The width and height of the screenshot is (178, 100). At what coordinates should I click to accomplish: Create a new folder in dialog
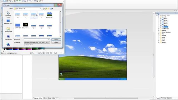pyautogui.click(x=48, y=9)
